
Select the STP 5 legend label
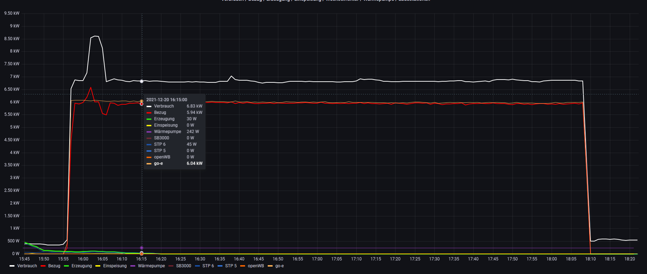tap(231, 266)
